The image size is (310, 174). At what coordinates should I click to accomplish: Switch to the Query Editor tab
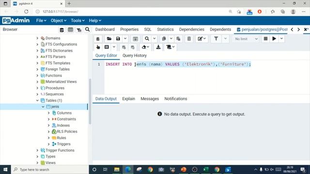tap(106, 56)
